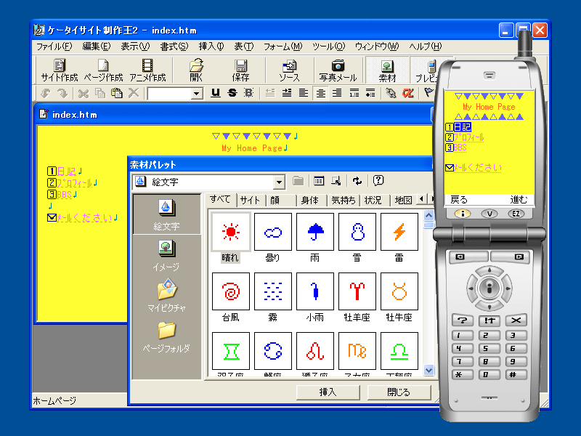Click the 開く open-file icon

coord(196,70)
